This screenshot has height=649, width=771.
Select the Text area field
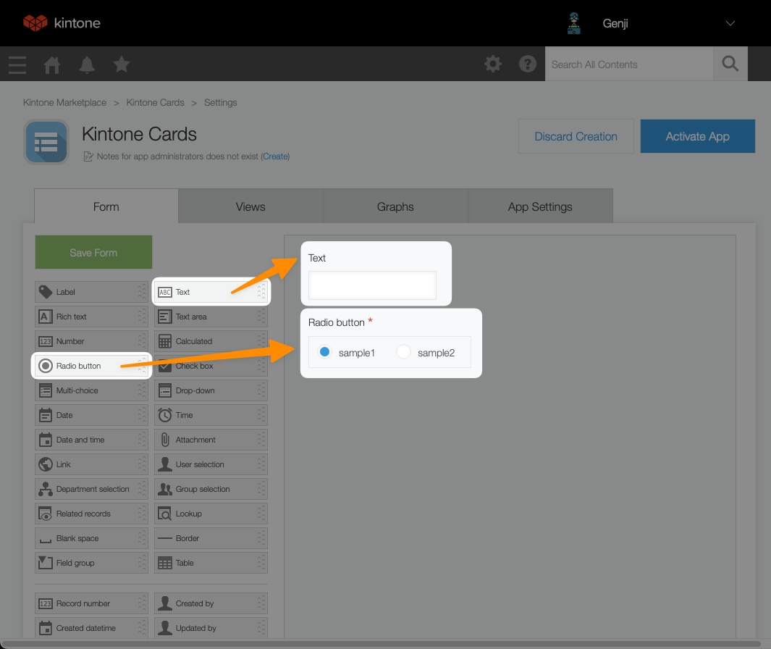(x=211, y=317)
